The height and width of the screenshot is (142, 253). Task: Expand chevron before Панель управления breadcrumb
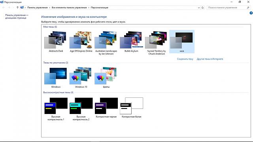tap(25, 7)
